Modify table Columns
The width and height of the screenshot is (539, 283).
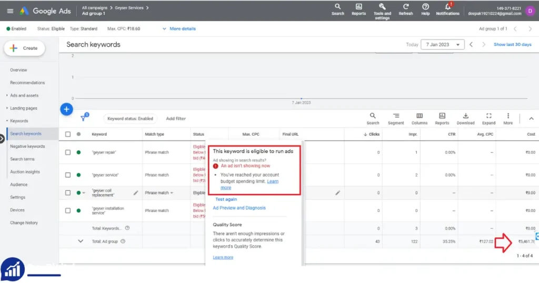tap(420, 119)
